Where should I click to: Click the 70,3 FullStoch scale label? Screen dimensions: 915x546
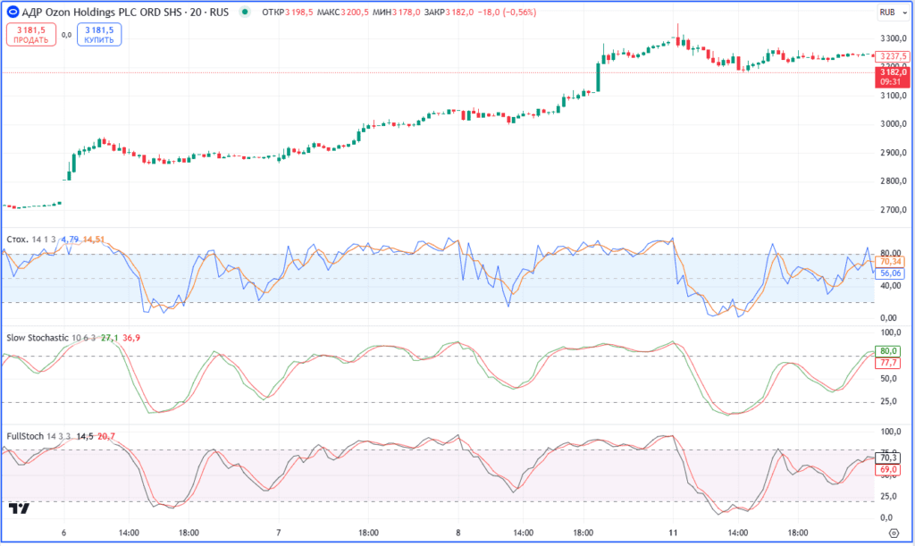(888, 458)
